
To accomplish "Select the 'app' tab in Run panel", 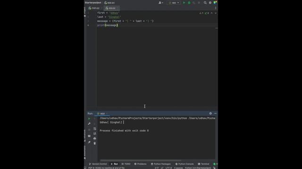I will click(101, 114).
